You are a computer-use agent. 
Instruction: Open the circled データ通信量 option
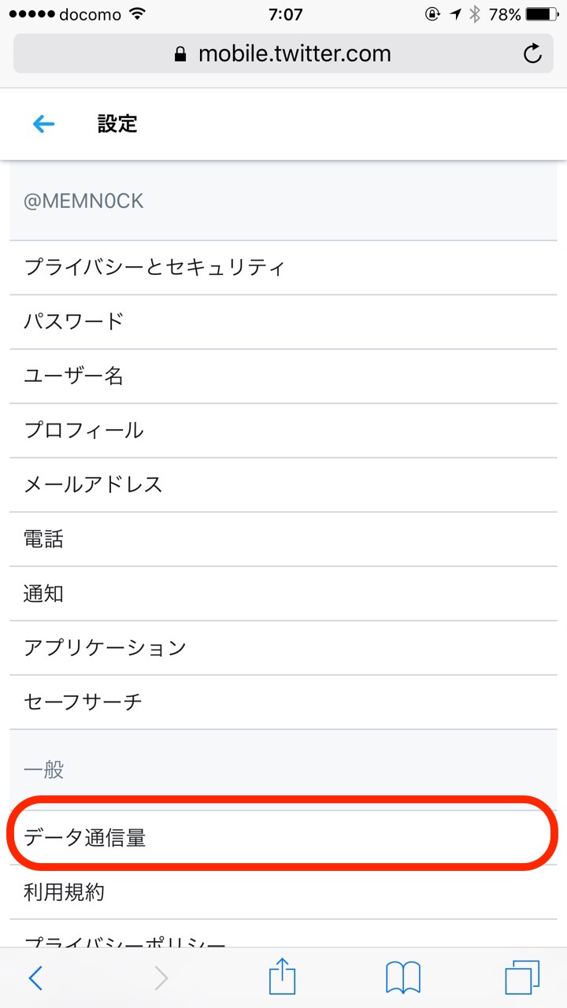click(85, 838)
